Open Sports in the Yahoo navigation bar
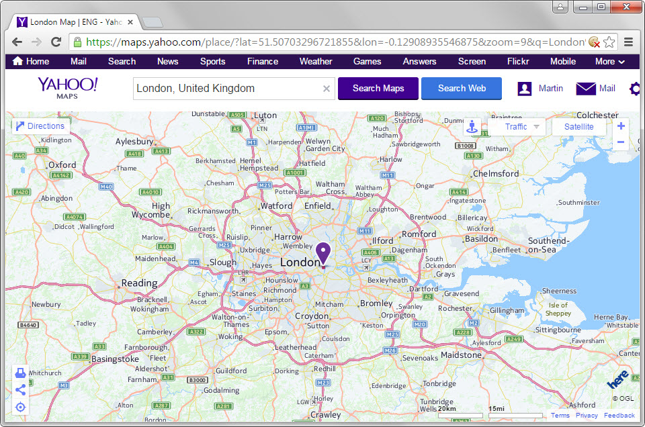Viewport: 645px width, 427px height. coord(212,61)
